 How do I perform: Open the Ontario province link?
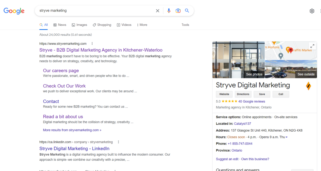237,150
